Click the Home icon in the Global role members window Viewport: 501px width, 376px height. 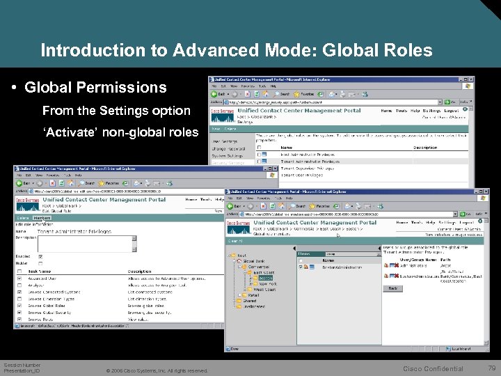tap(281, 206)
